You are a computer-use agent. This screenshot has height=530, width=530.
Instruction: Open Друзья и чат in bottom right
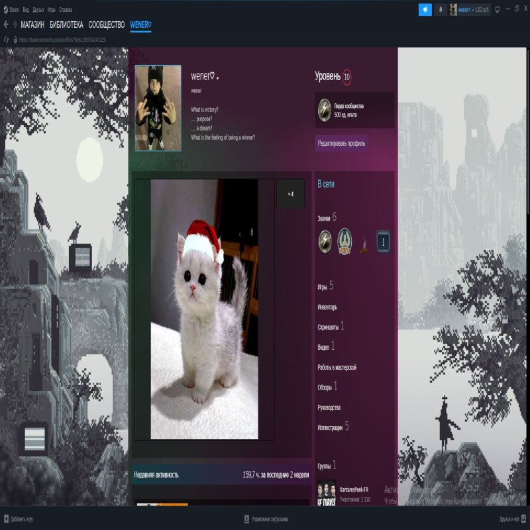coord(509,519)
